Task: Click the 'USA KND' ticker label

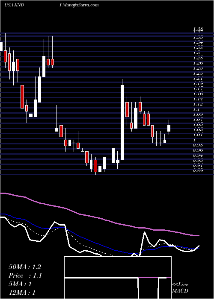Action: click(14, 5)
